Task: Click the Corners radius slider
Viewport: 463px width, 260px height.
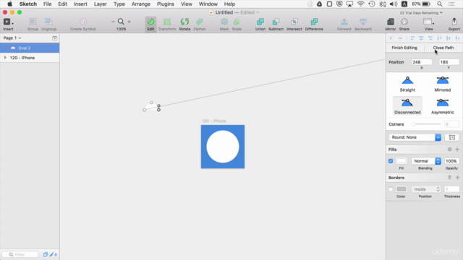Action: pyautogui.click(x=427, y=124)
